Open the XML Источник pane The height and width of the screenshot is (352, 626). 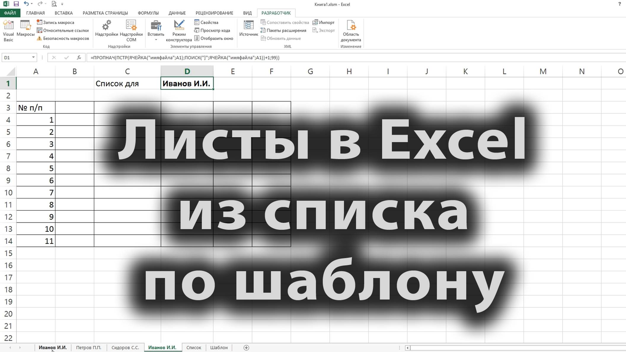point(248,28)
